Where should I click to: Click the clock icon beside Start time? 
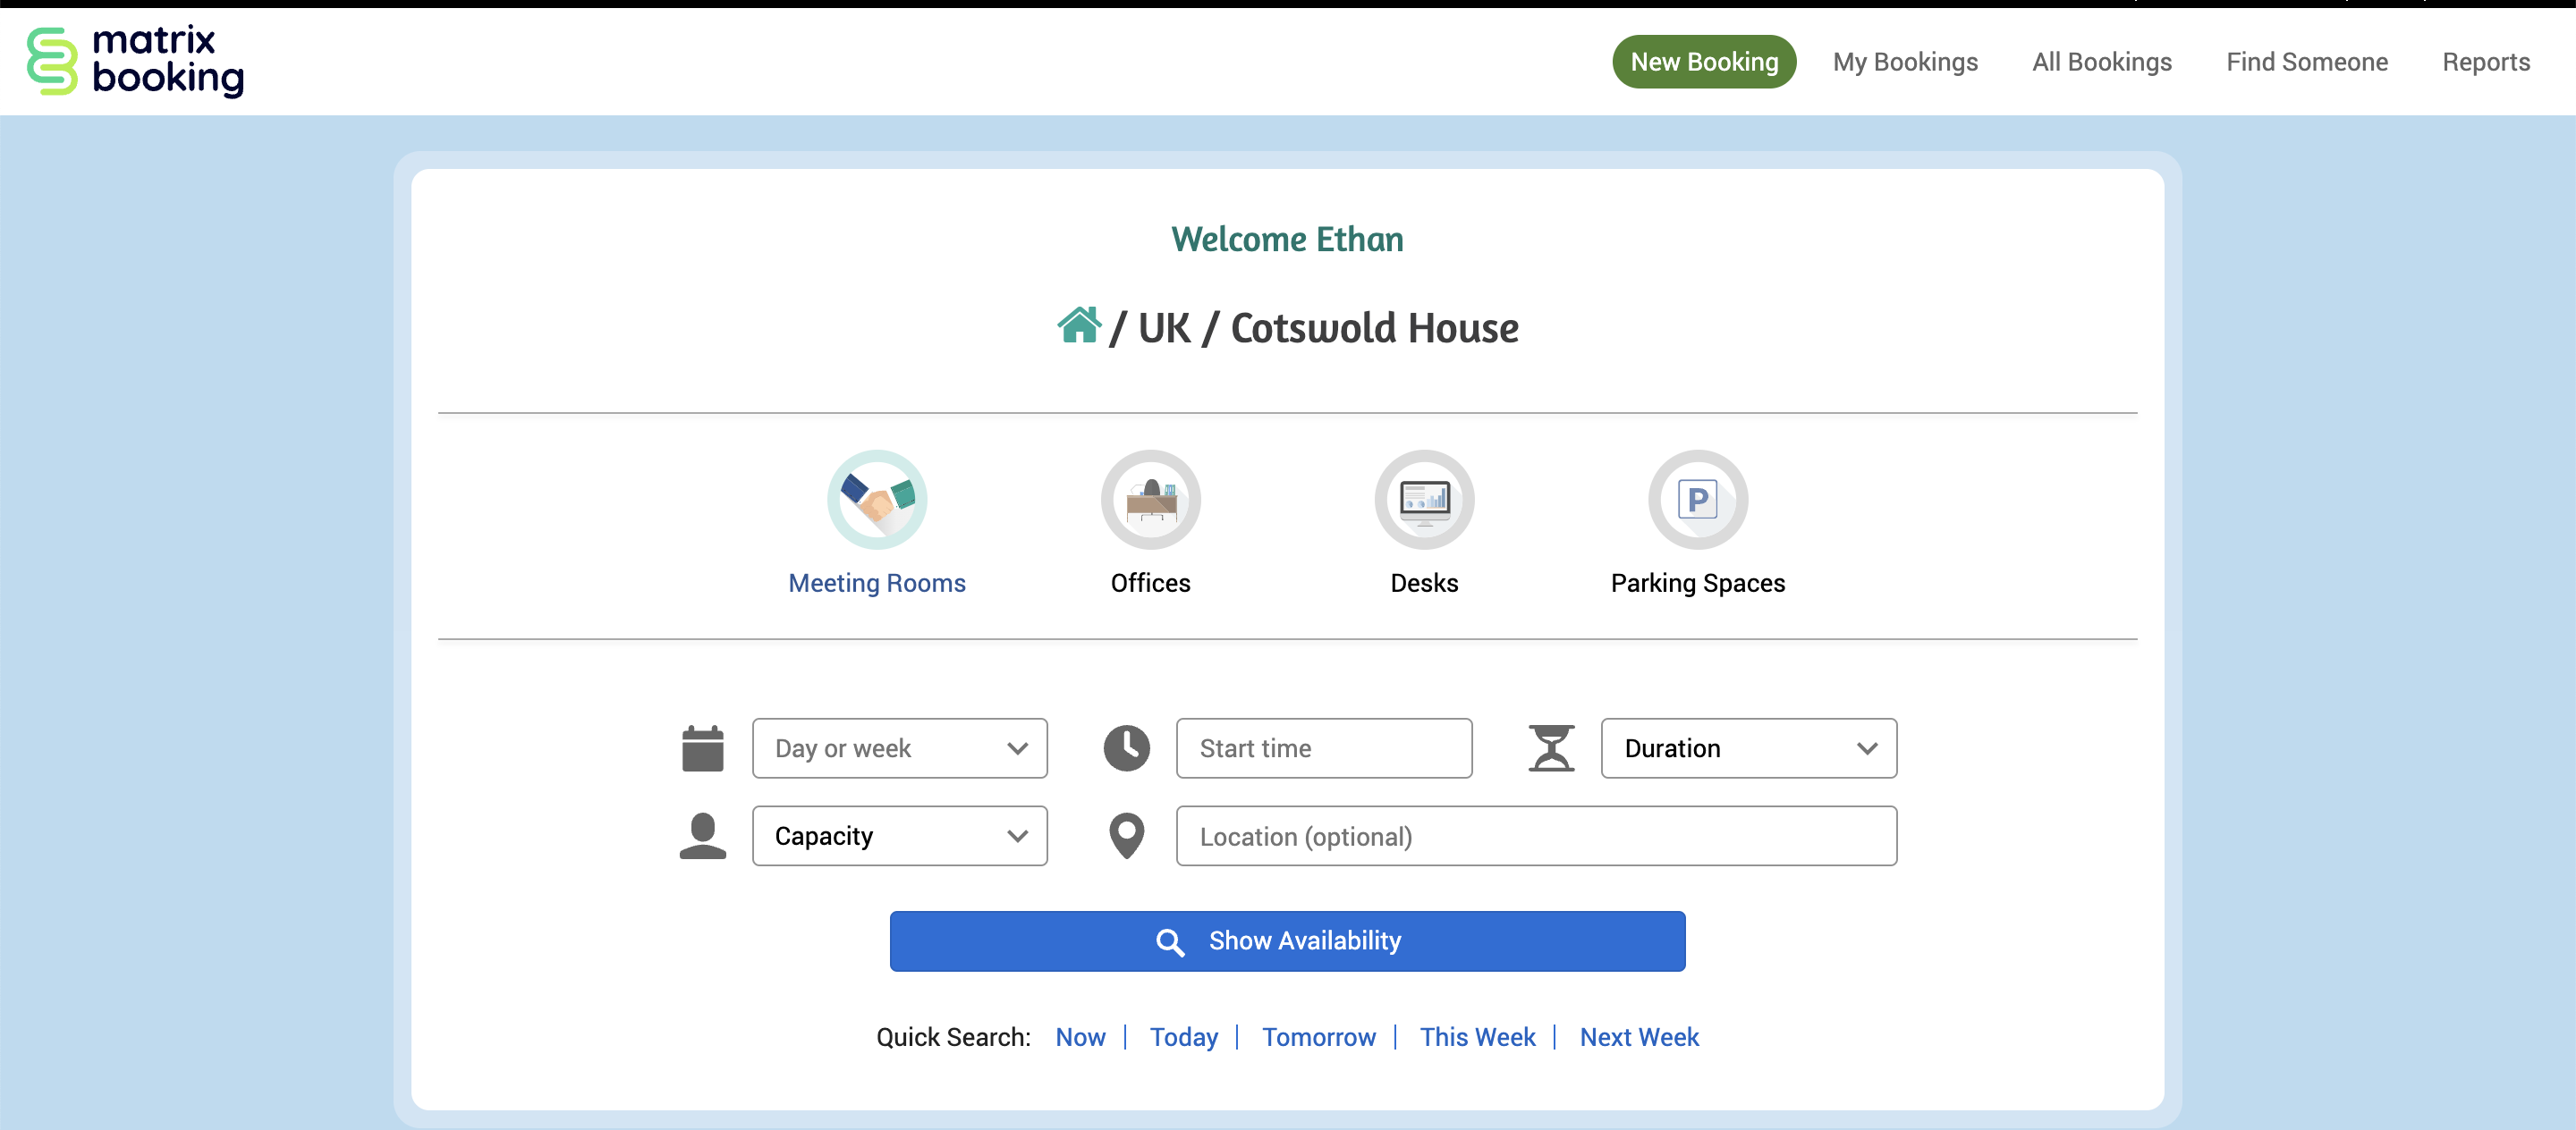click(1126, 748)
